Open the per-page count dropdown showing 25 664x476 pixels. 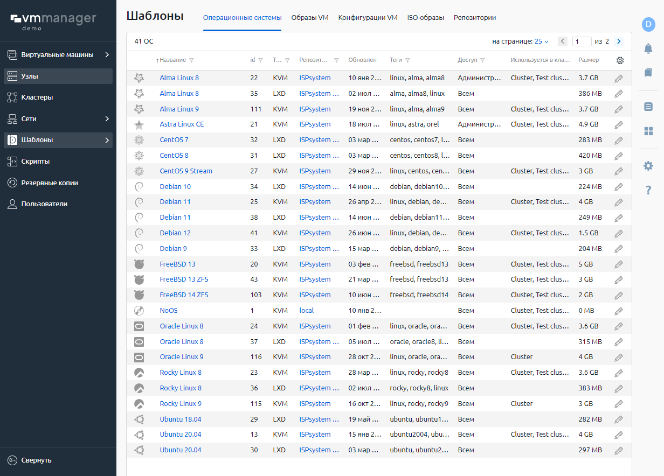[x=541, y=41]
